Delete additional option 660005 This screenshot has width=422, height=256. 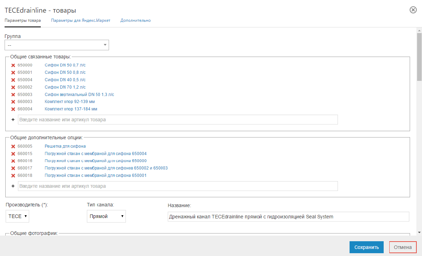[x=13, y=146]
